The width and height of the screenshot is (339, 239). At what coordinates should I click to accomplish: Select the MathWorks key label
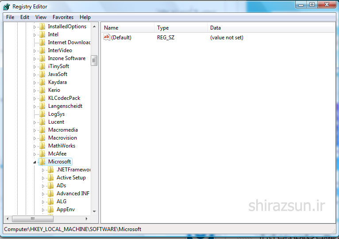tap(62, 146)
